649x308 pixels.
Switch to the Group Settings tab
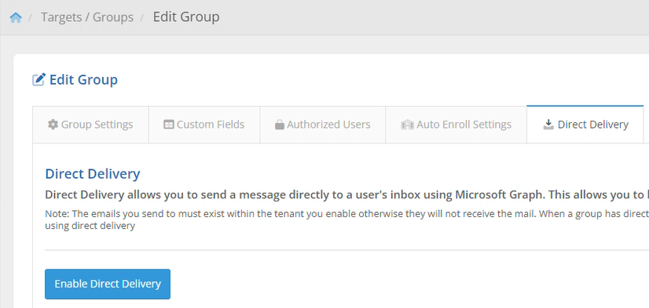90,125
